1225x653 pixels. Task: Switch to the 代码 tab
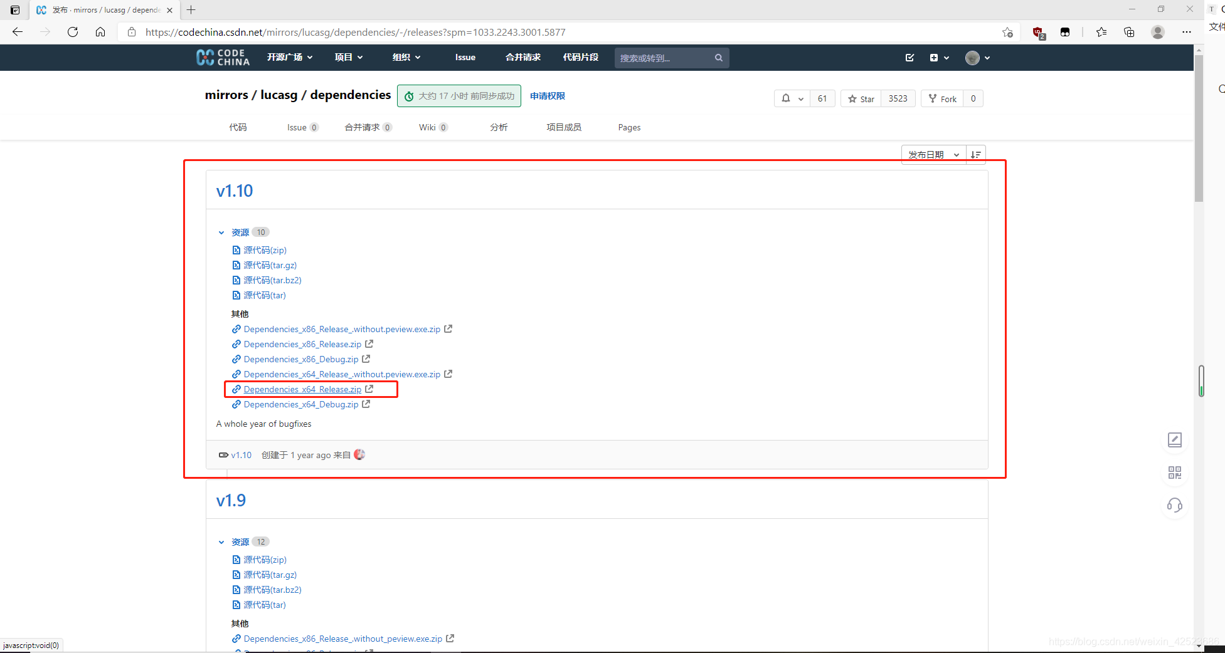click(x=238, y=127)
